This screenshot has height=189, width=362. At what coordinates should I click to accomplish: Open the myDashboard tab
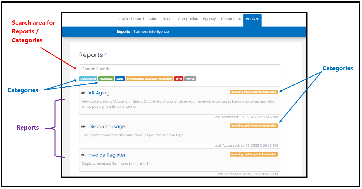pyautogui.click(x=131, y=19)
